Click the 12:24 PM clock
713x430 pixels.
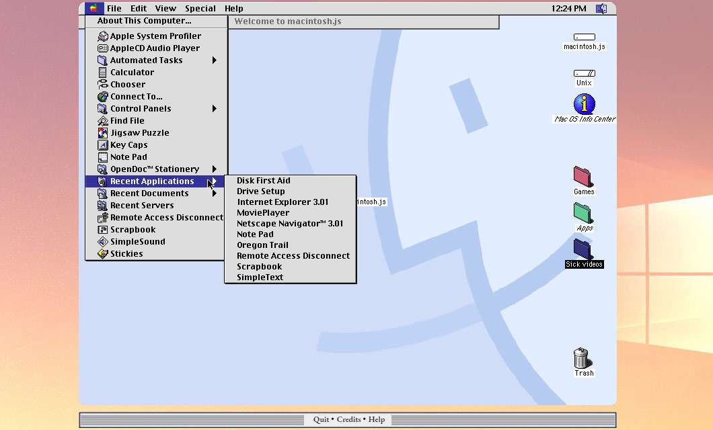click(x=568, y=8)
